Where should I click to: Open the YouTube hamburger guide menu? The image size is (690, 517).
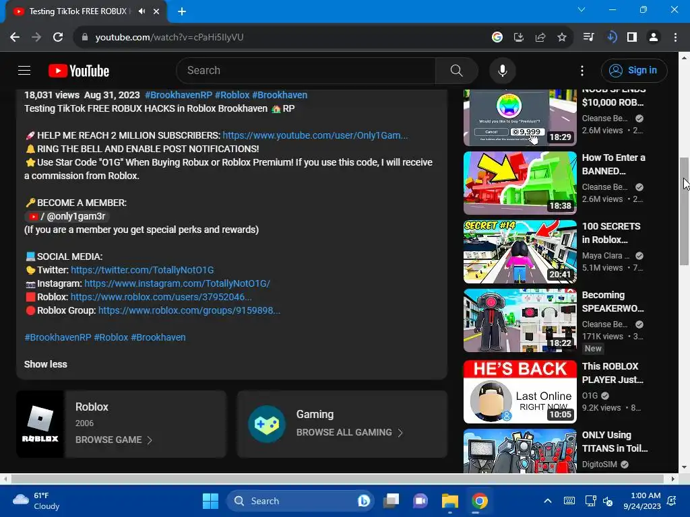click(24, 70)
